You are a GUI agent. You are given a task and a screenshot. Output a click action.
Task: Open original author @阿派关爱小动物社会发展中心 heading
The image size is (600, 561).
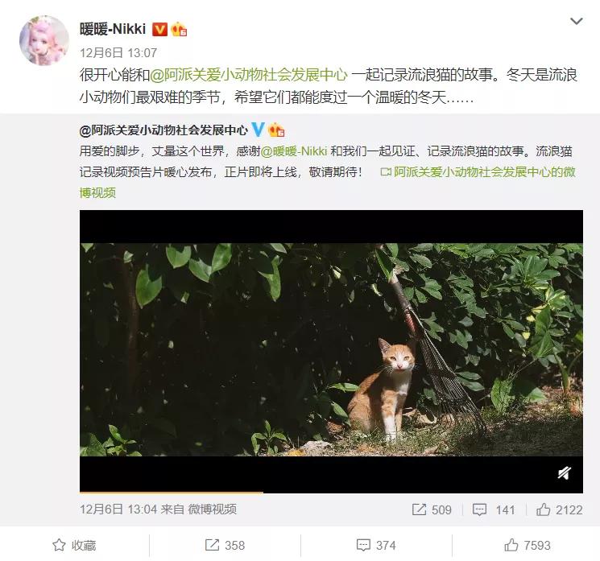(163, 130)
